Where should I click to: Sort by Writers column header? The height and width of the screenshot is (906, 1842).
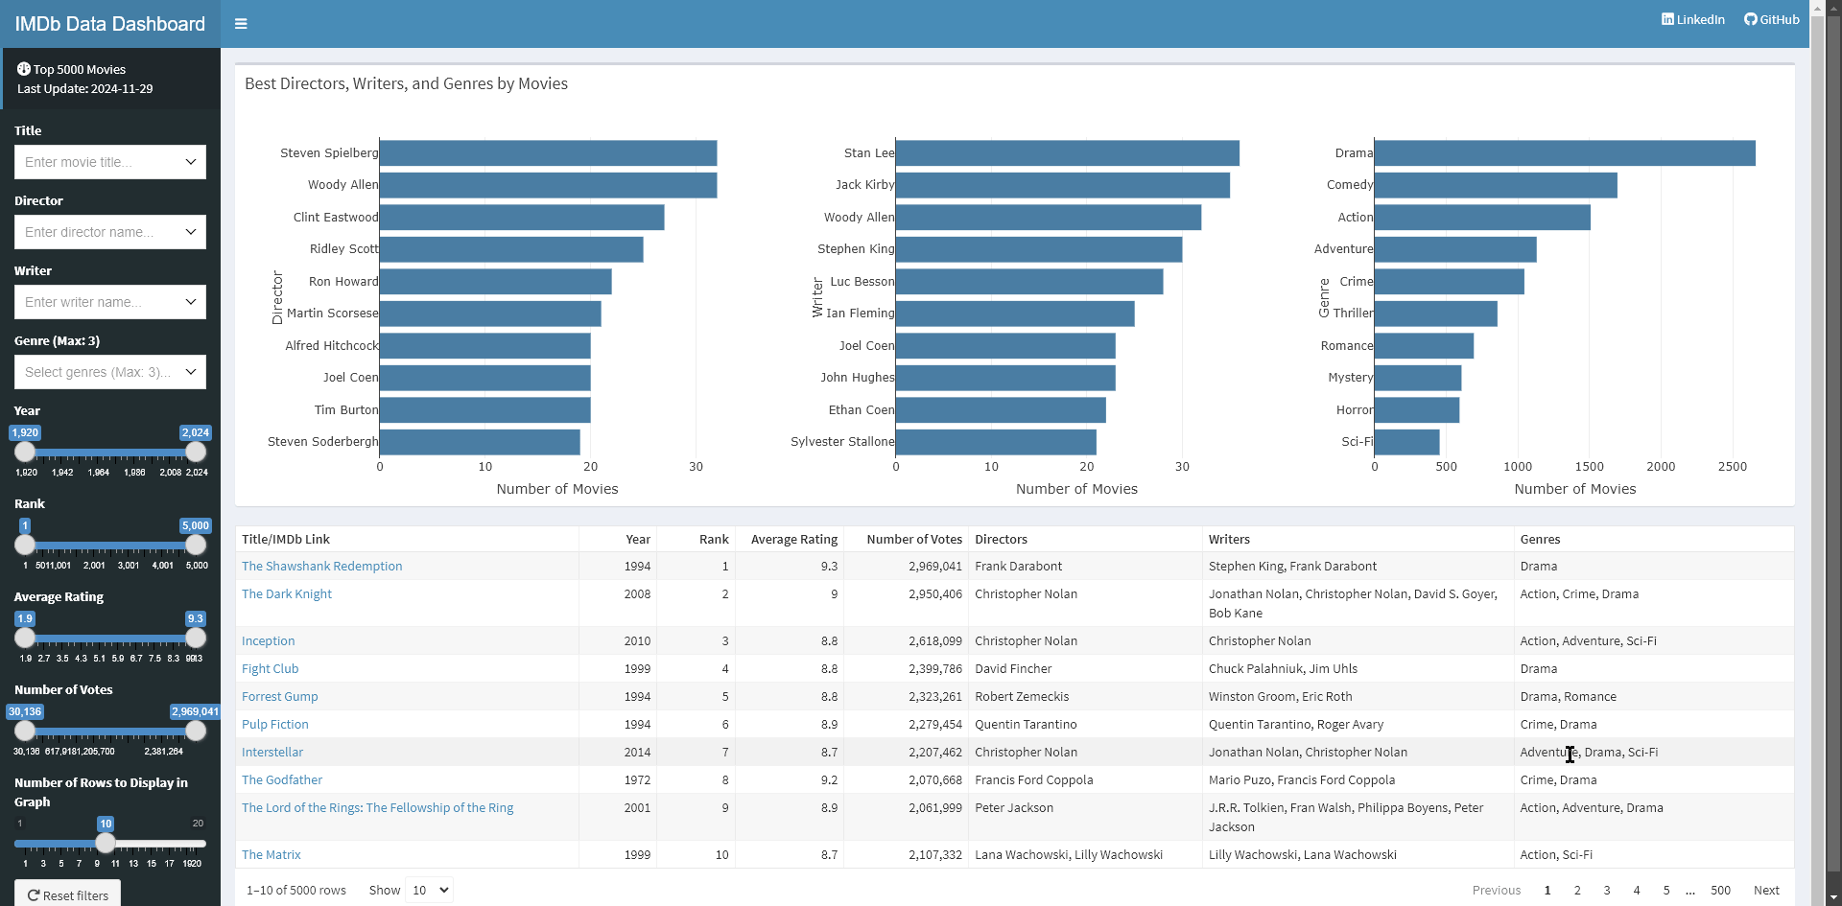tap(1358, 539)
